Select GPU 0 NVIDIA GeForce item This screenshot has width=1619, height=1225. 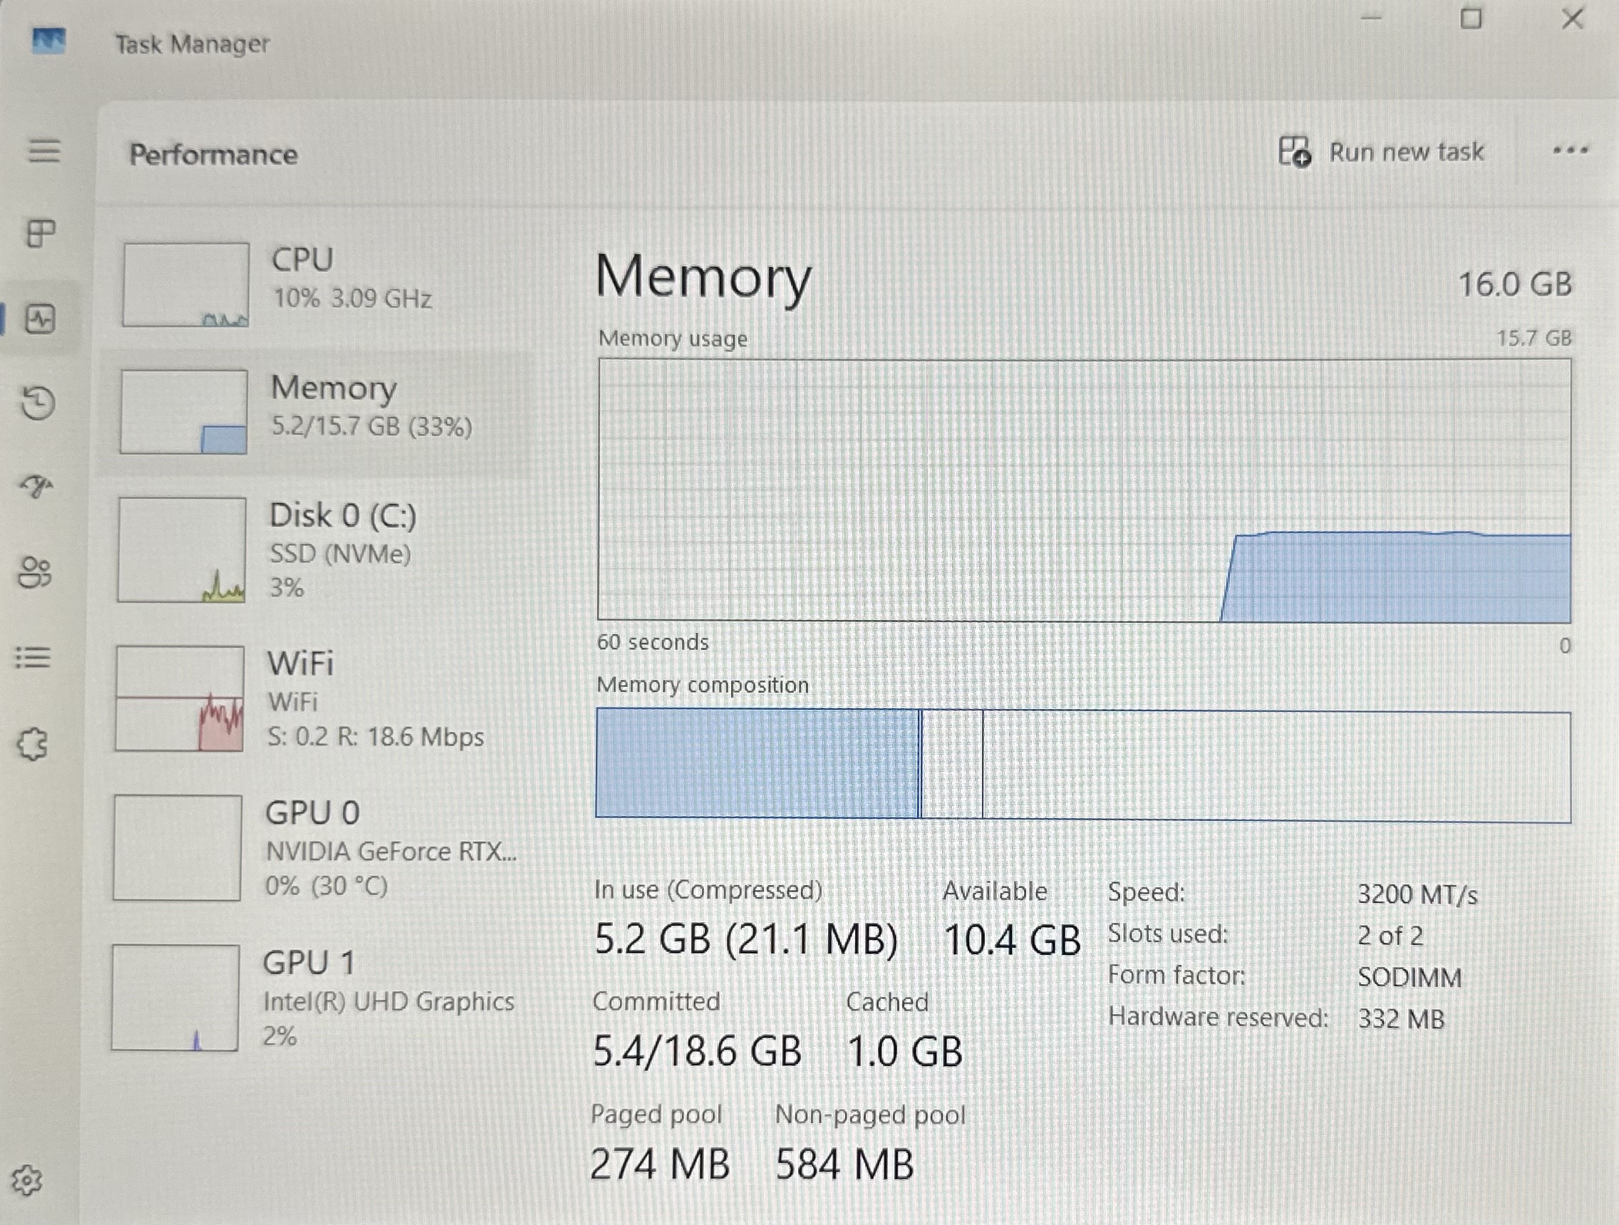click(312, 848)
